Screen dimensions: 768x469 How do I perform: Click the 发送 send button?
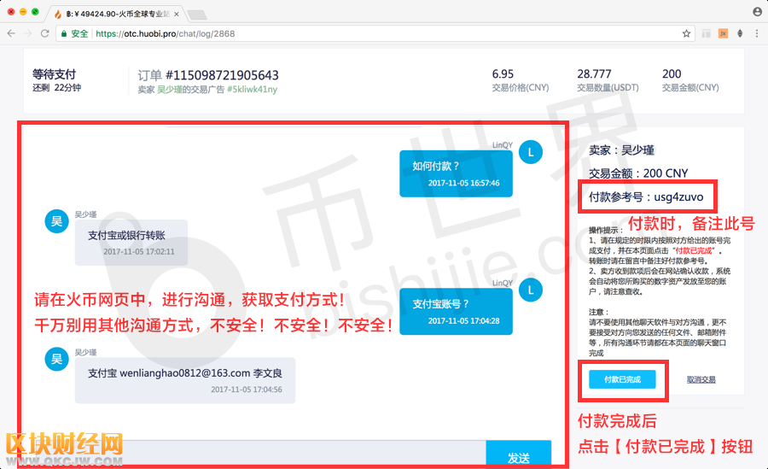519,454
